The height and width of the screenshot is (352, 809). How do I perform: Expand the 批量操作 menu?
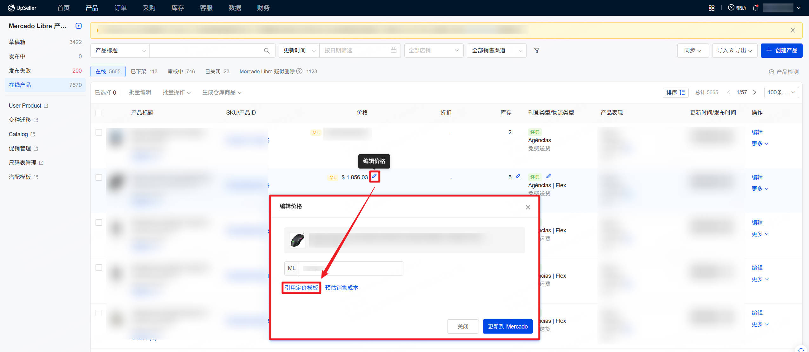176,92
